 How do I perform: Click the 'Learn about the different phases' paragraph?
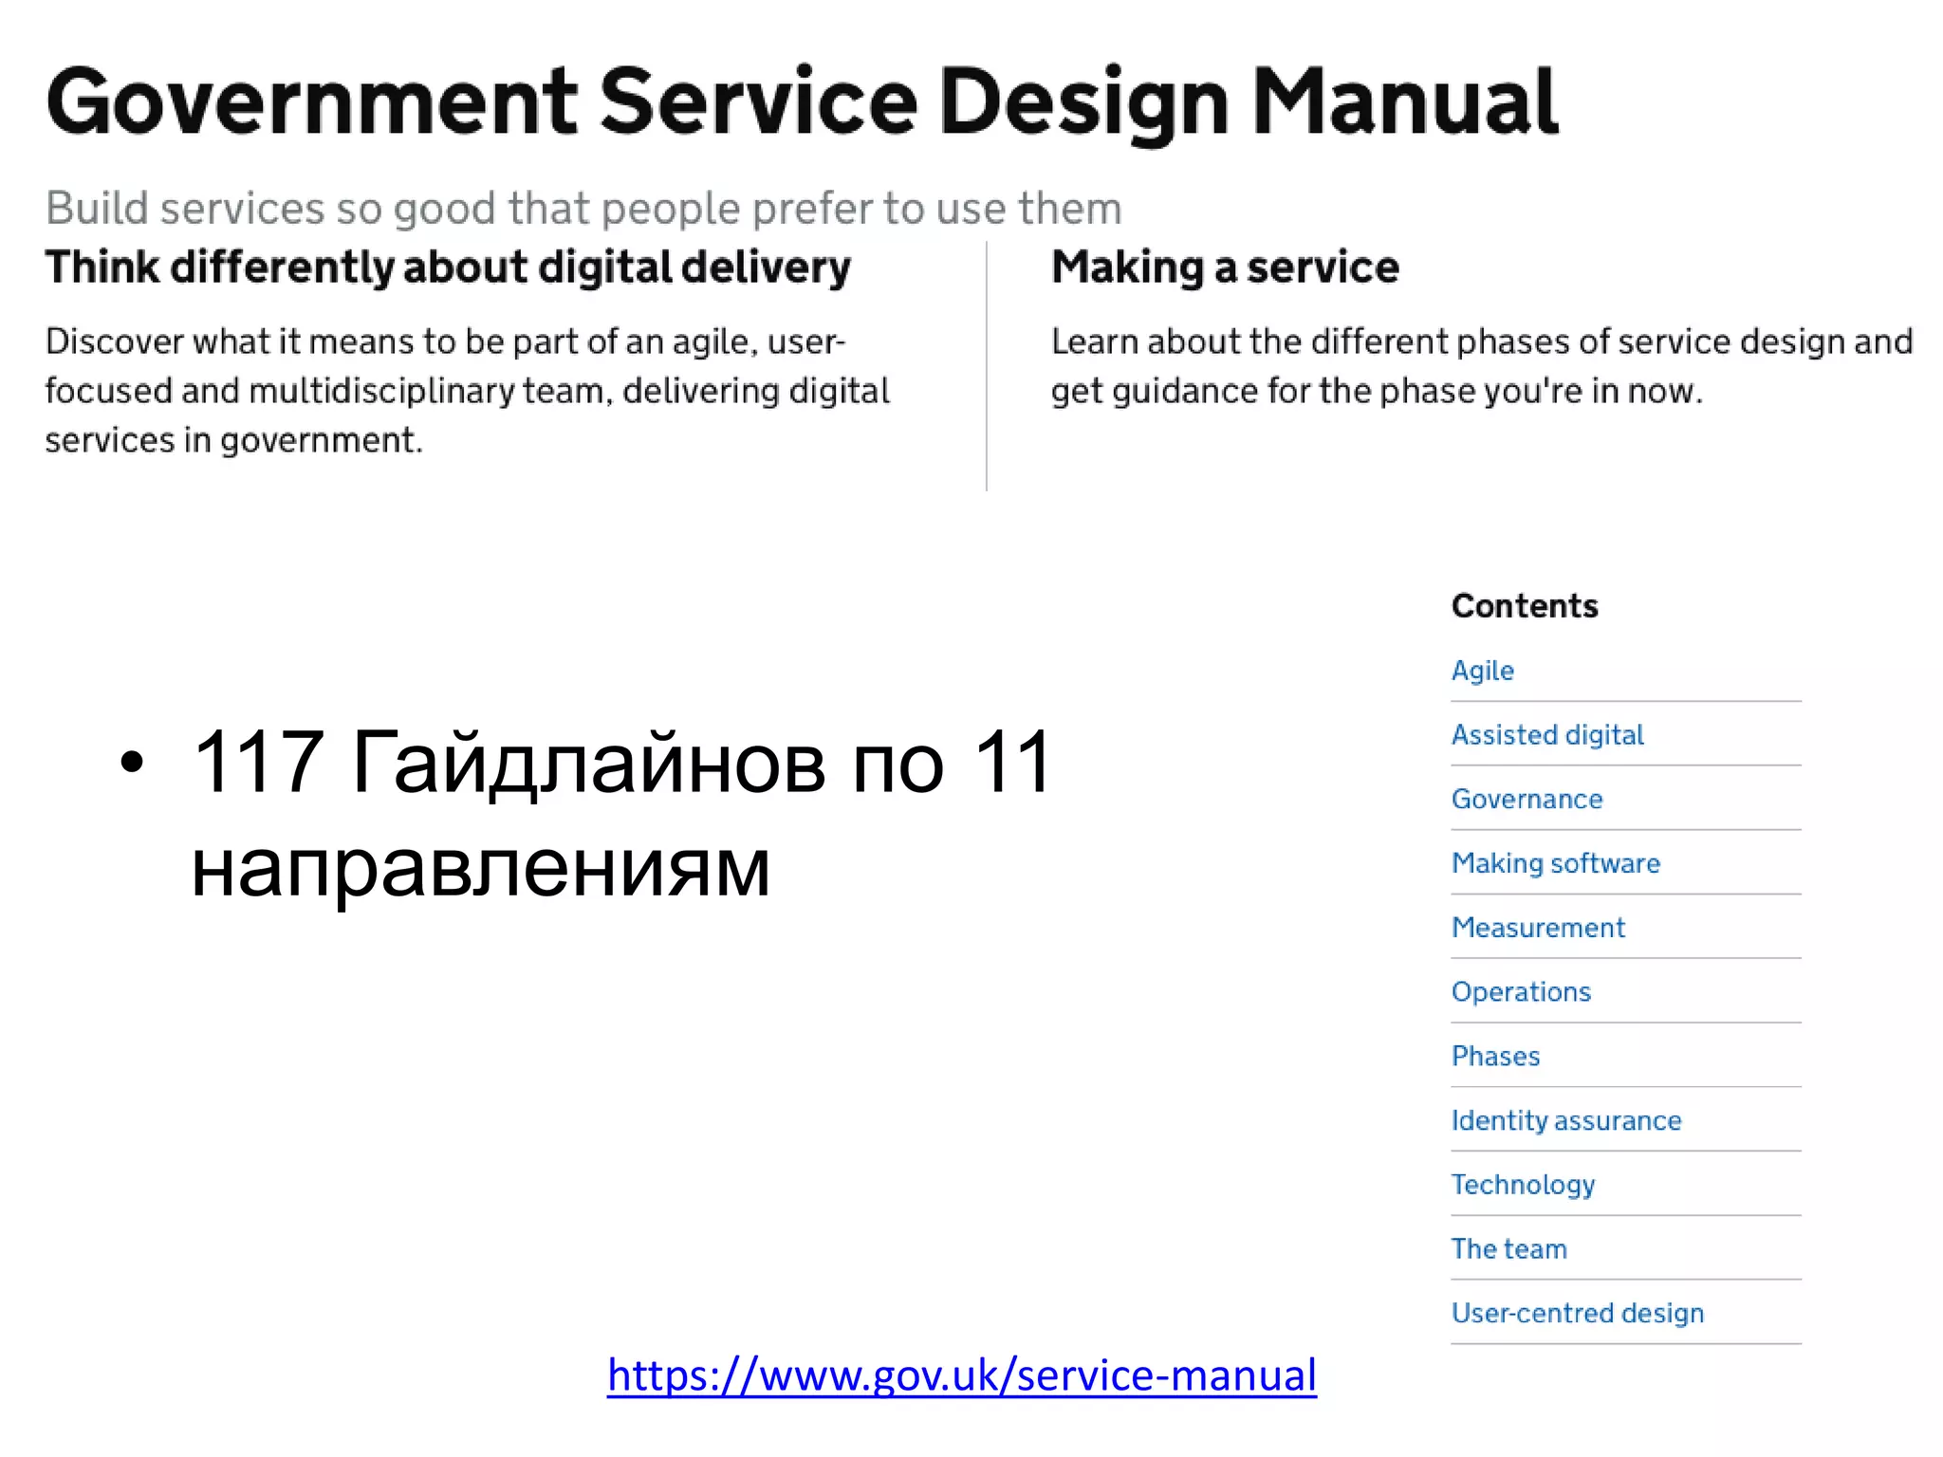1482,366
